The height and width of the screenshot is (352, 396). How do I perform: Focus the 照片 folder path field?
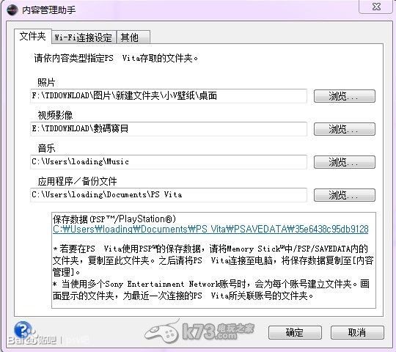pos(169,96)
